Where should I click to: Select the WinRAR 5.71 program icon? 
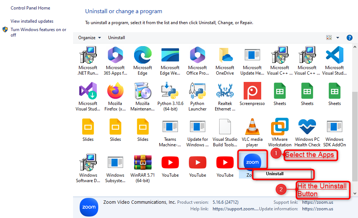pos(142,163)
